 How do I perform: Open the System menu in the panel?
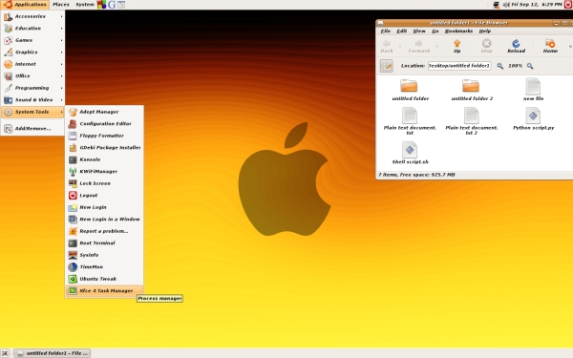pos(85,5)
